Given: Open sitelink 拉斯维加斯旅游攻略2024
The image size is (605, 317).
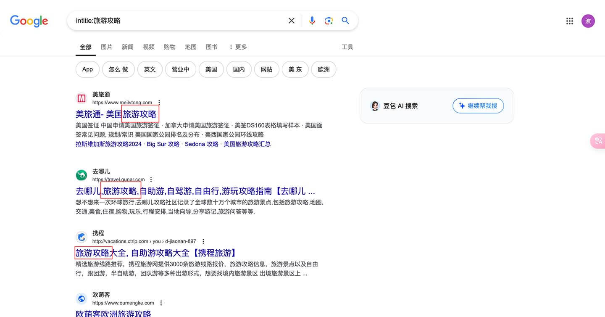Looking at the screenshot, I should (x=109, y=144).
